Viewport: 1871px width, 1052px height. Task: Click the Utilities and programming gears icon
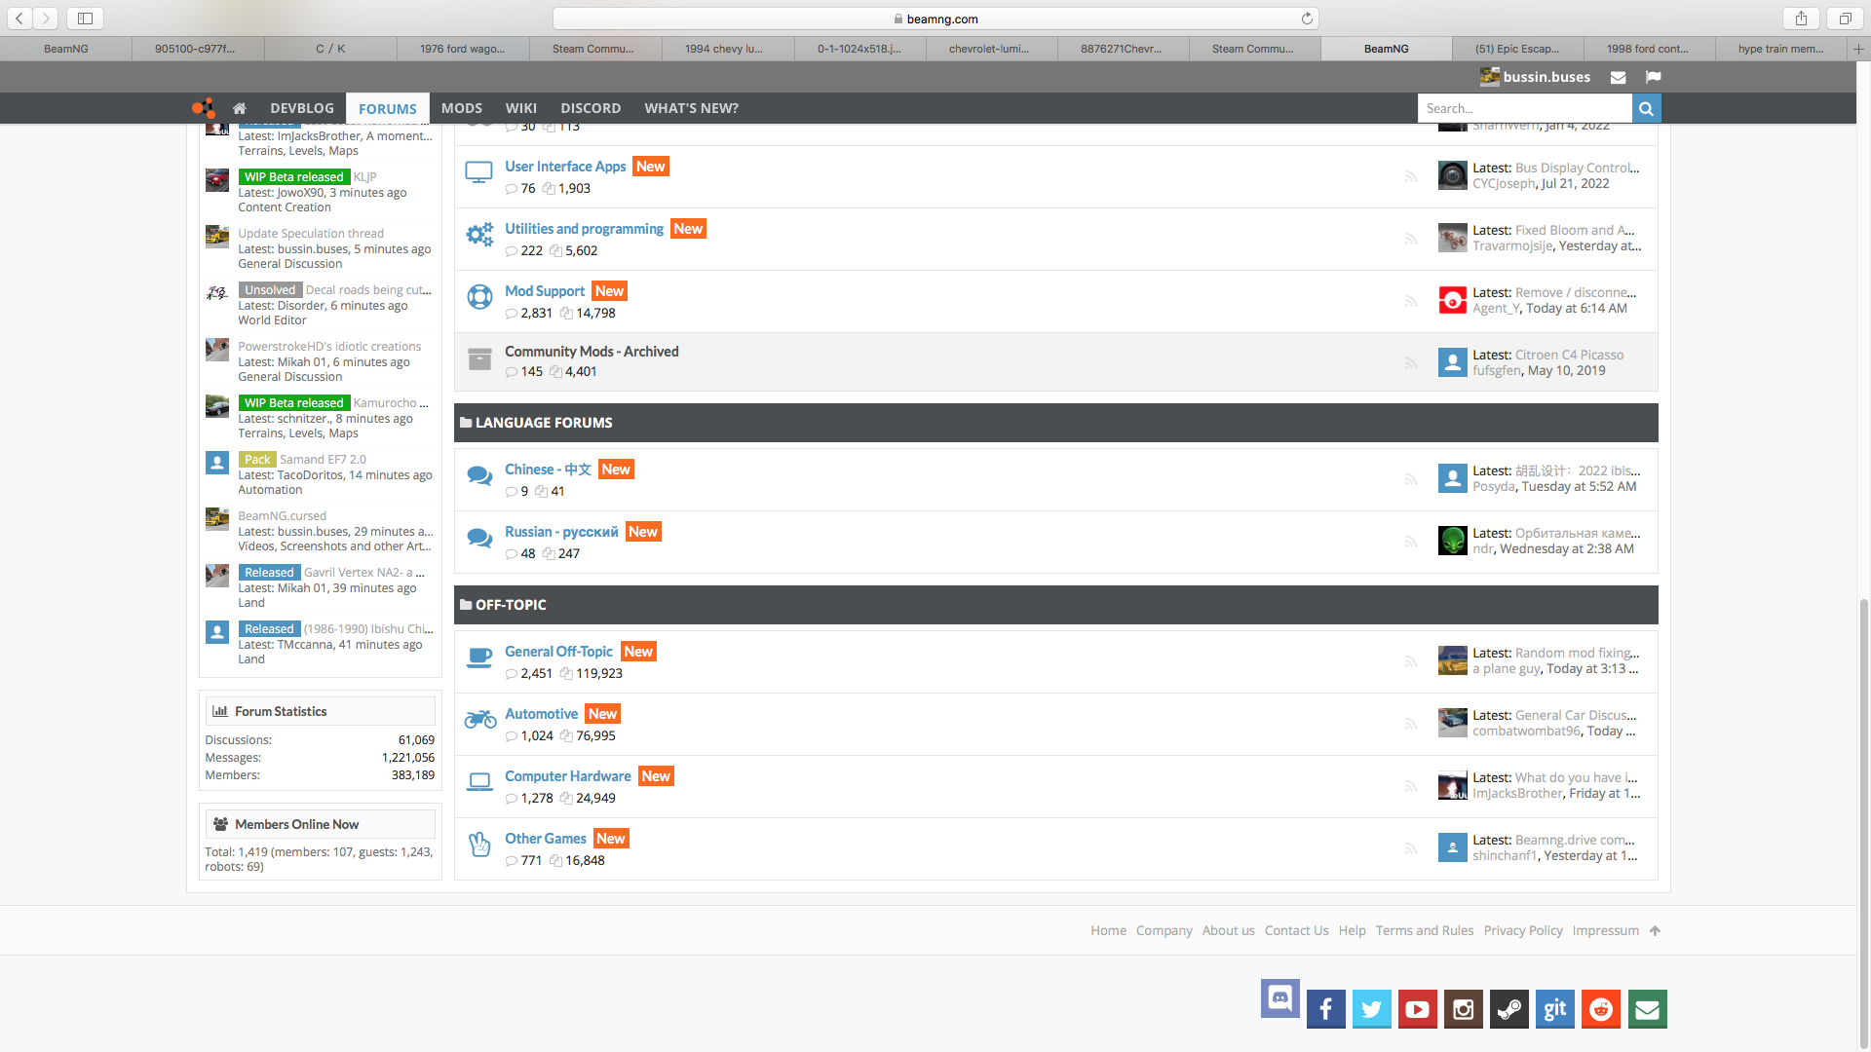coord(479,235)
